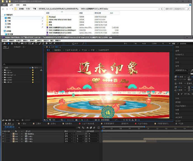Select the Unified Camera tool
Viewport: 193px width, 161px height.
pyautogui.click(x=22, y=43)
